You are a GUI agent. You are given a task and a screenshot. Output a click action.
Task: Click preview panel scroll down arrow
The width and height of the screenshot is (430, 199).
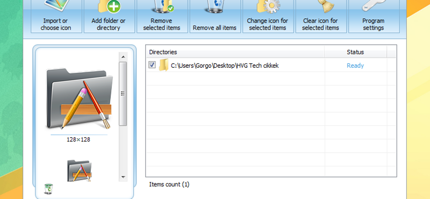tap(123, 177)
